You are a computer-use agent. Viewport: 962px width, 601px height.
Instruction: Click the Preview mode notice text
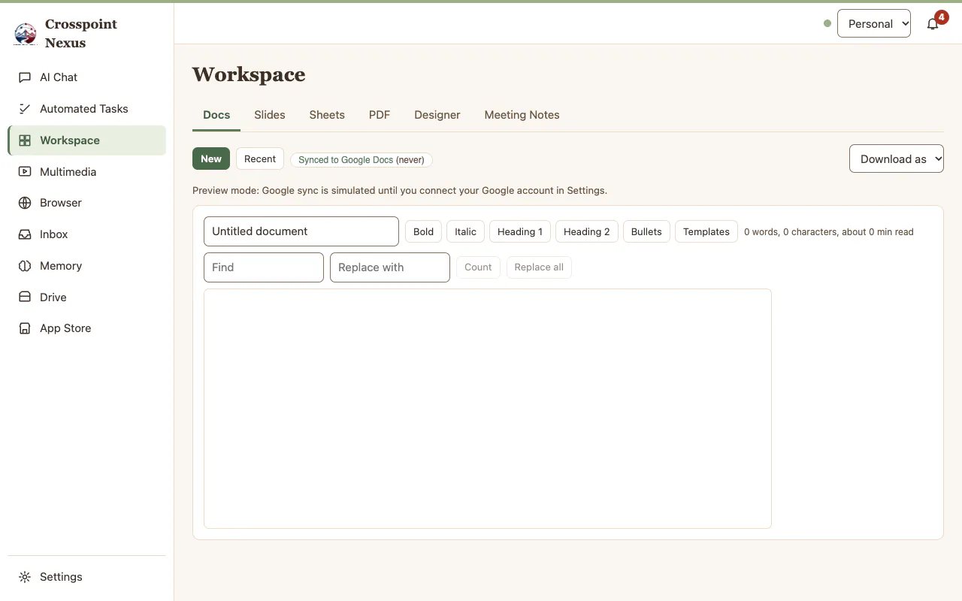point(400,191)
